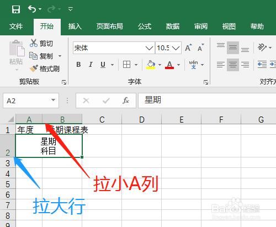Open the Undo history dropdown arrow
The image size is (276, 227).
[x=40, y=9]
